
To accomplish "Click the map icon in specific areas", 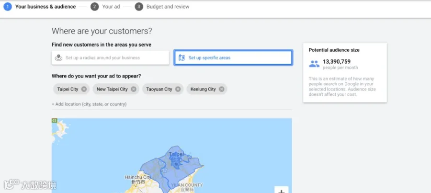I will (181, 58).
